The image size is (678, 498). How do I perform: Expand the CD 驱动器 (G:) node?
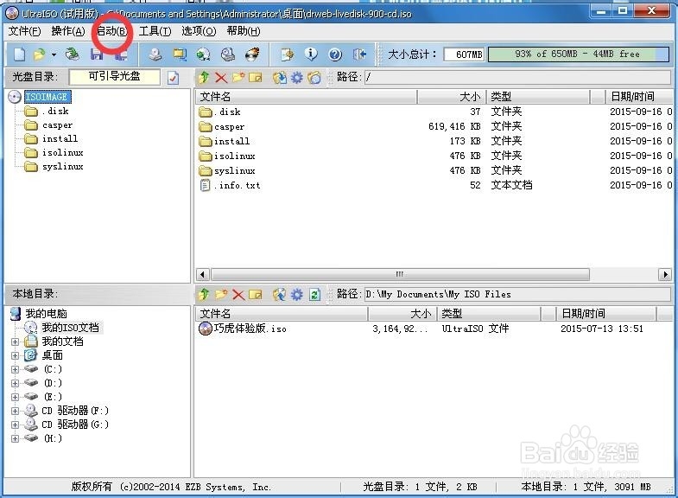tap(16, 425)
